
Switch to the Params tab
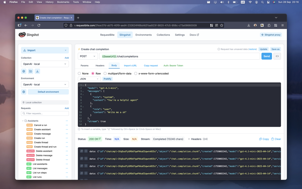pos(85,66)
